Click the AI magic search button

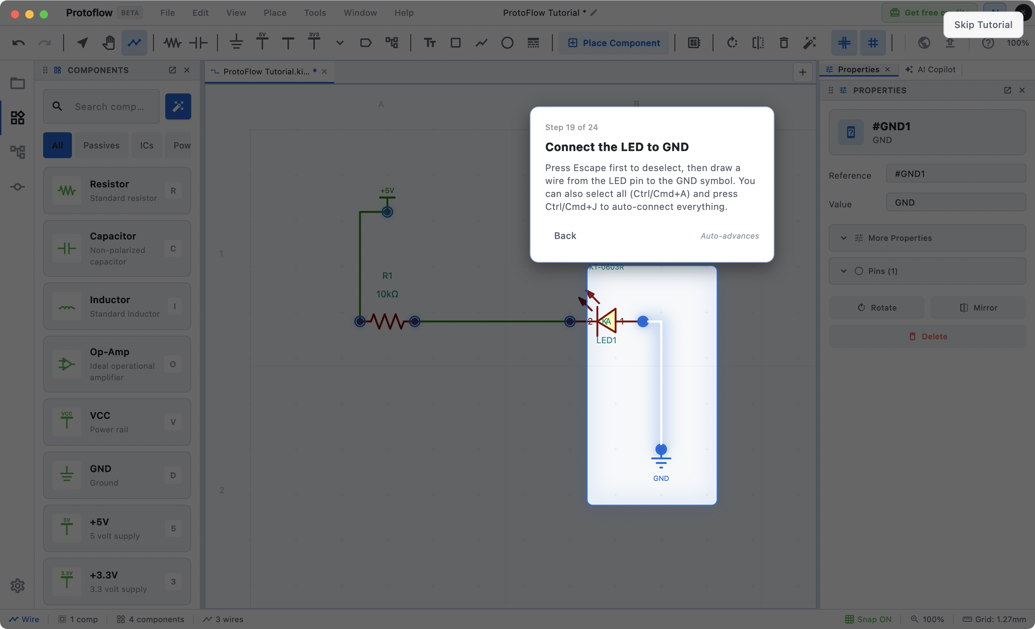(178, 106)
